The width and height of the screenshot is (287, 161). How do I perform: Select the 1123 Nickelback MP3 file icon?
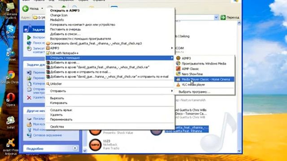(95, 145)
